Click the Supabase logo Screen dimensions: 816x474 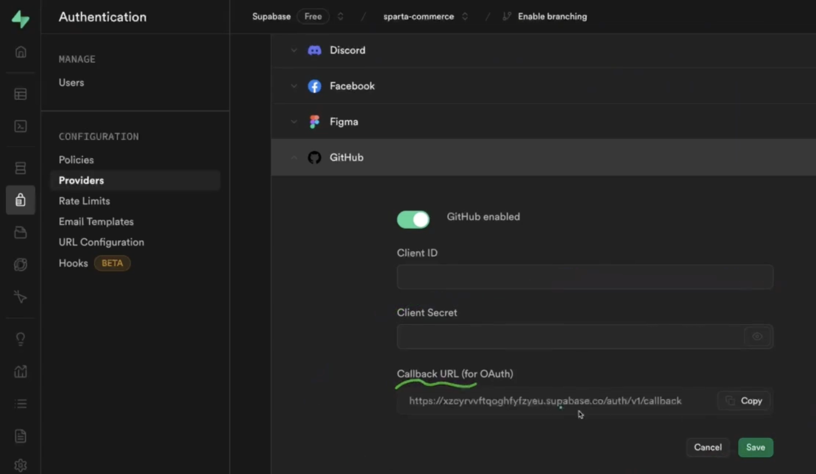coord(20,19)
